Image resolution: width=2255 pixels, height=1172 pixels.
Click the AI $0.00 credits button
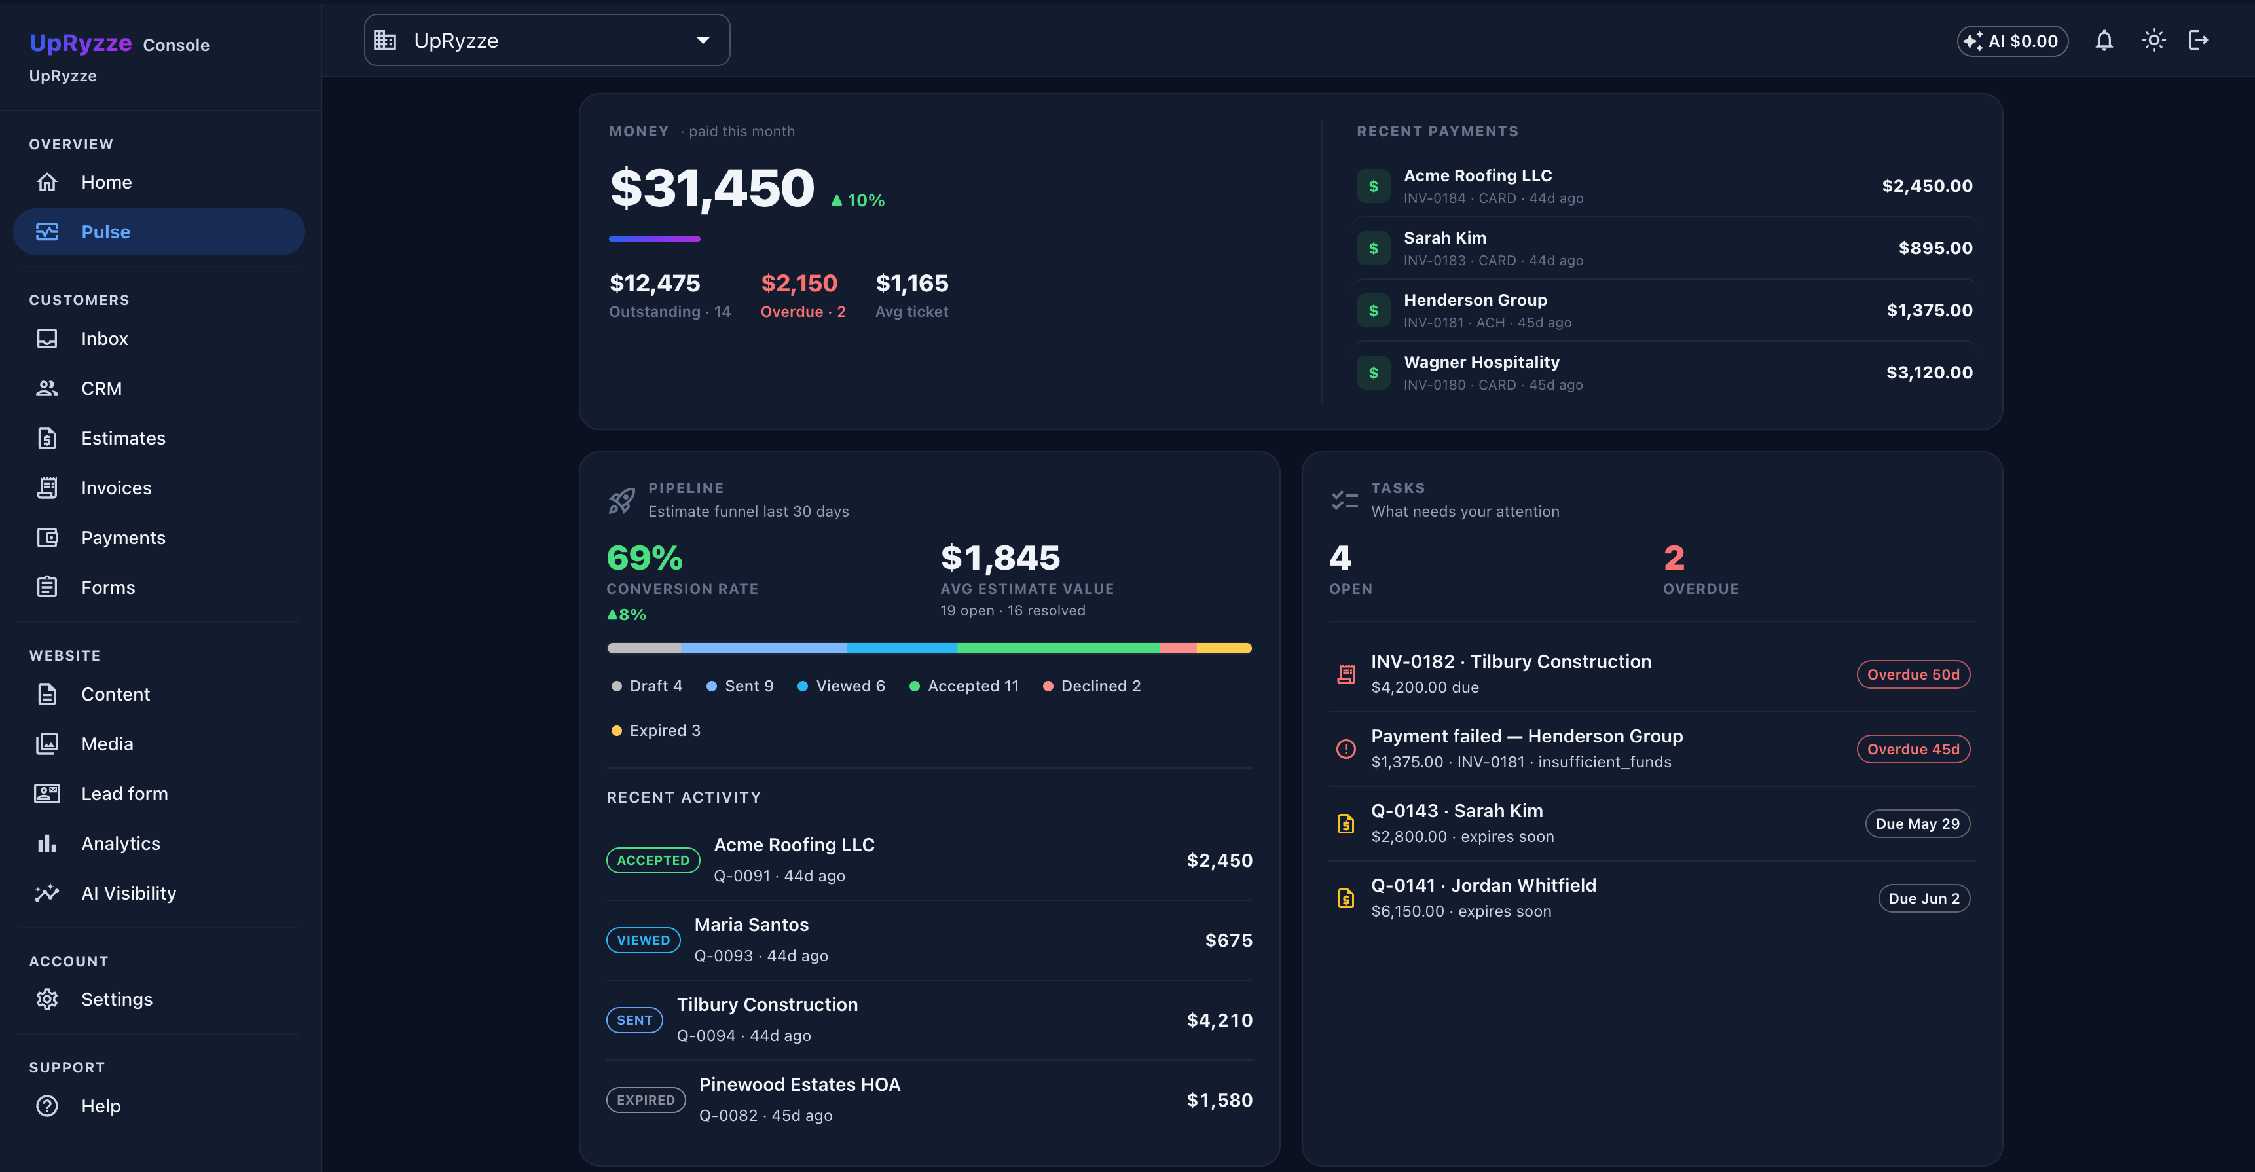[2013, 41]
